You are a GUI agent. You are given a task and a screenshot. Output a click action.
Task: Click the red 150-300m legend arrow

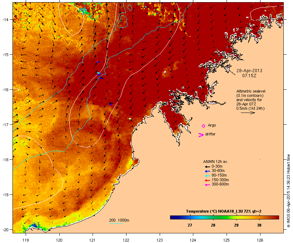207,180
